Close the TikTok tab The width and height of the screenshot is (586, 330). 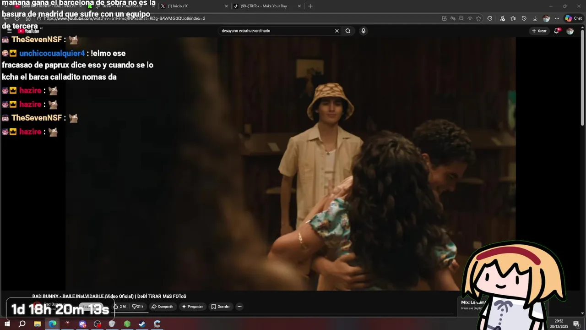pos(299,6)
